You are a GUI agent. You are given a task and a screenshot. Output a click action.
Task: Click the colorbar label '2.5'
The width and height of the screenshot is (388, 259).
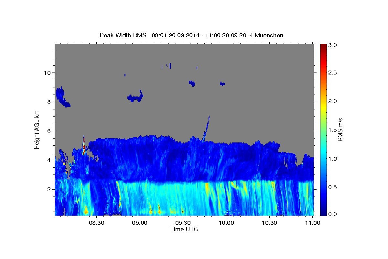click(x=332, y=73)
